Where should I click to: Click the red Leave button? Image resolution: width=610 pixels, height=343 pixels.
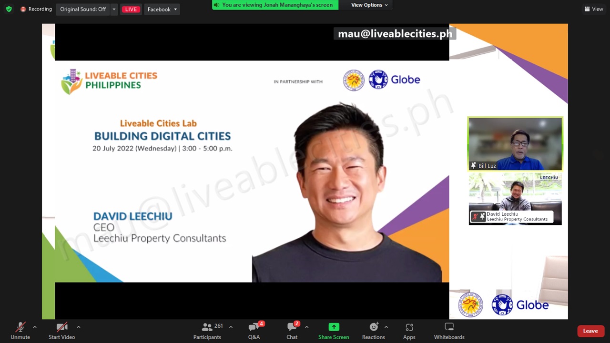[590, 331]
